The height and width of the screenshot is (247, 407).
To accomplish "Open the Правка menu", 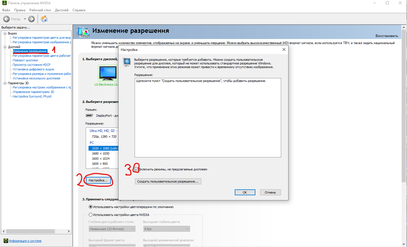I will point(20,10).
